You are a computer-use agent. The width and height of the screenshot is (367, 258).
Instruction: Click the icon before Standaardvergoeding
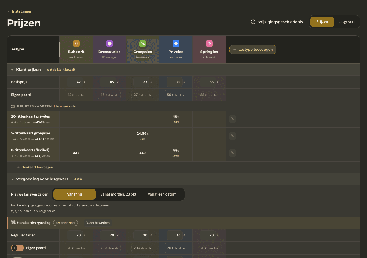(13, 223)
